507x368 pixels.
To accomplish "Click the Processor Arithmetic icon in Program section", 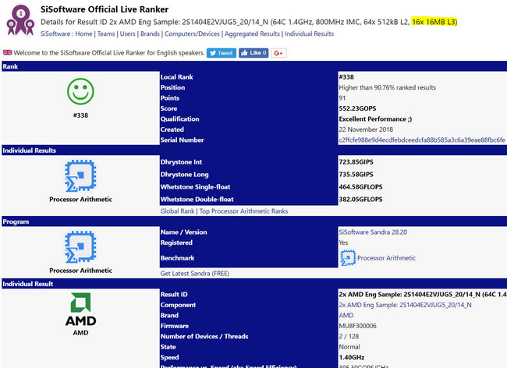I will [x=80, y=247].
